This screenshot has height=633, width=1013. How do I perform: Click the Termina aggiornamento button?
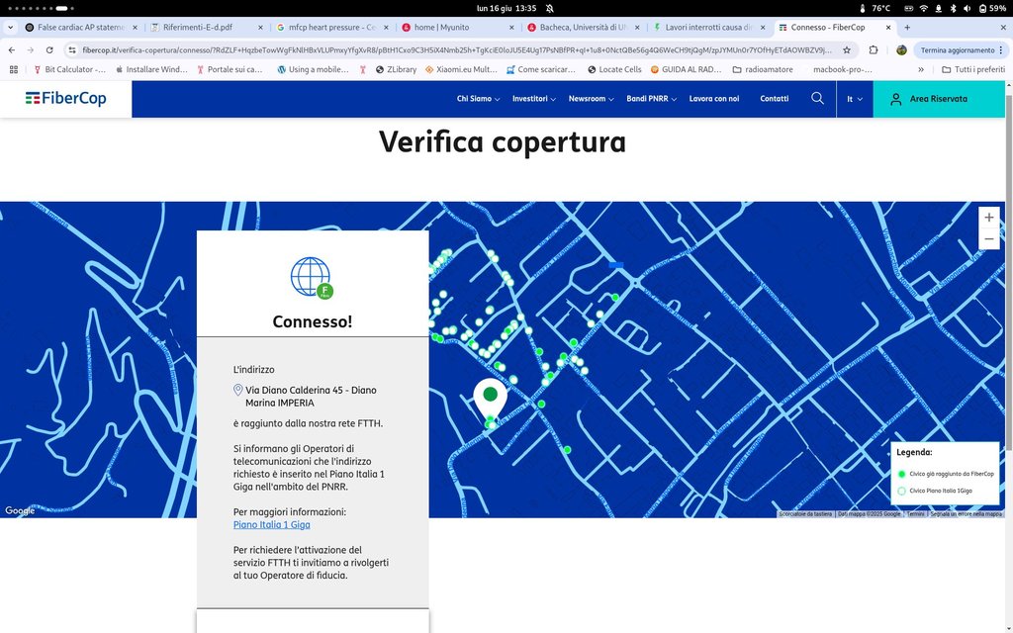tap(957, 49)
